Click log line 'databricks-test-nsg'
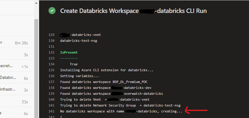The image size is (249, 118). coord(78,41)
